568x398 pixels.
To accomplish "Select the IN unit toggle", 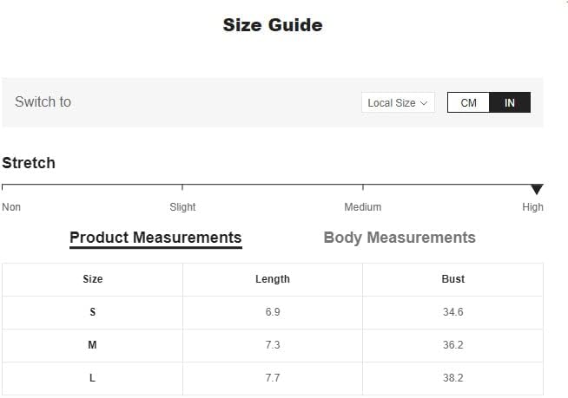I will [x=510, y=102].
